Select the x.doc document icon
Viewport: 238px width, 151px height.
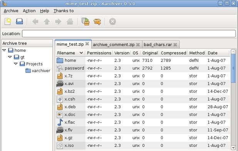(x=60, y=115)
